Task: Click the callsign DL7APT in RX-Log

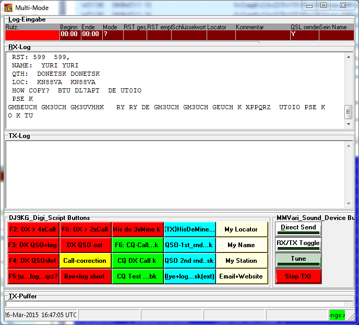Action: pyautogui.click(x=87, y=90)
